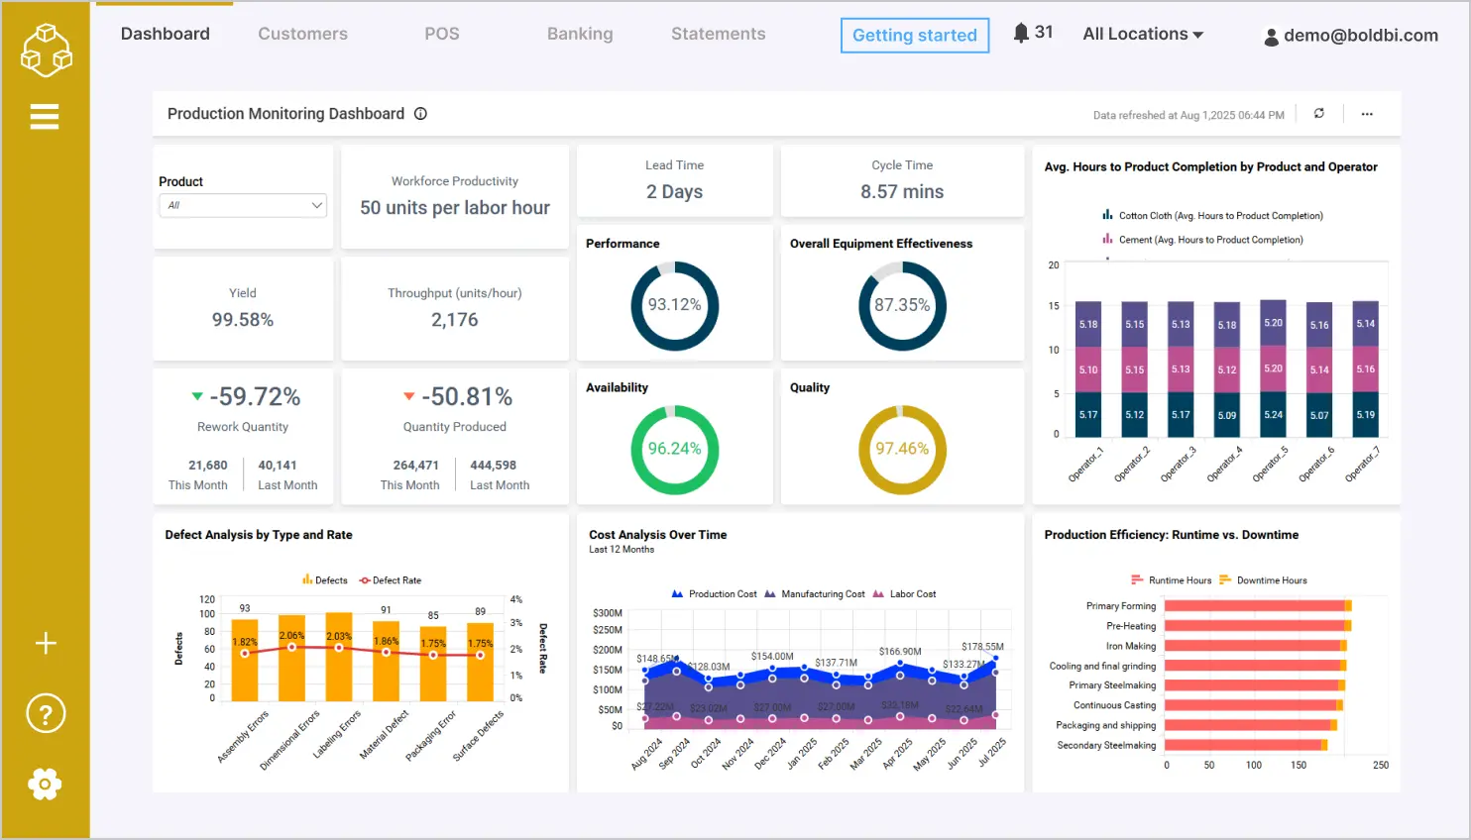The width and height of the screenshot is (1471, 840).
Task: Click the Getting started button
Action: click(x=914, y=36)
